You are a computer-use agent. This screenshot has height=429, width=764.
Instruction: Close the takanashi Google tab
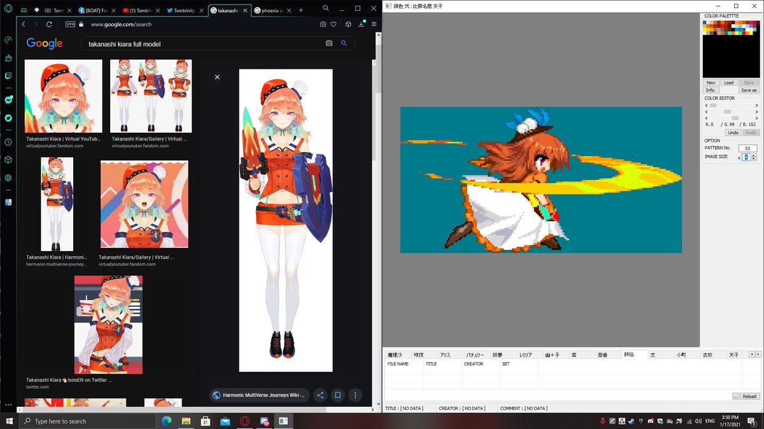pos(244,11)
